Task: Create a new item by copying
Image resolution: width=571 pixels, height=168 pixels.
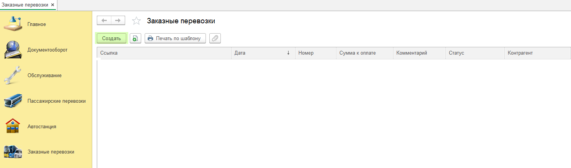Action: click(x=135, y=38)
